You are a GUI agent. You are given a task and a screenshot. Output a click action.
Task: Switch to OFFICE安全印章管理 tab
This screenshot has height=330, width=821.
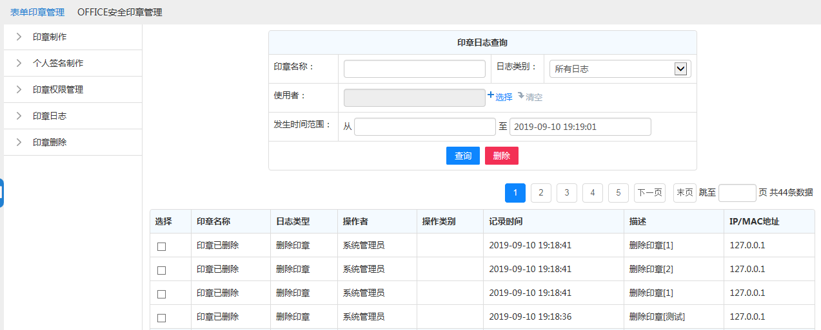click(119, 12)
